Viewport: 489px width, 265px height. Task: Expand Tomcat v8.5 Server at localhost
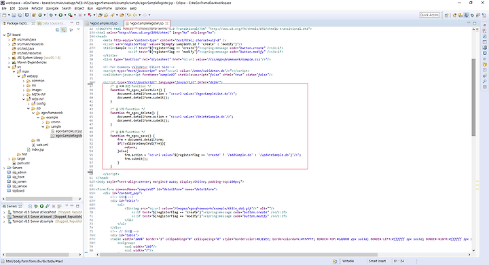pyautogui.click(x=4, y=212)
